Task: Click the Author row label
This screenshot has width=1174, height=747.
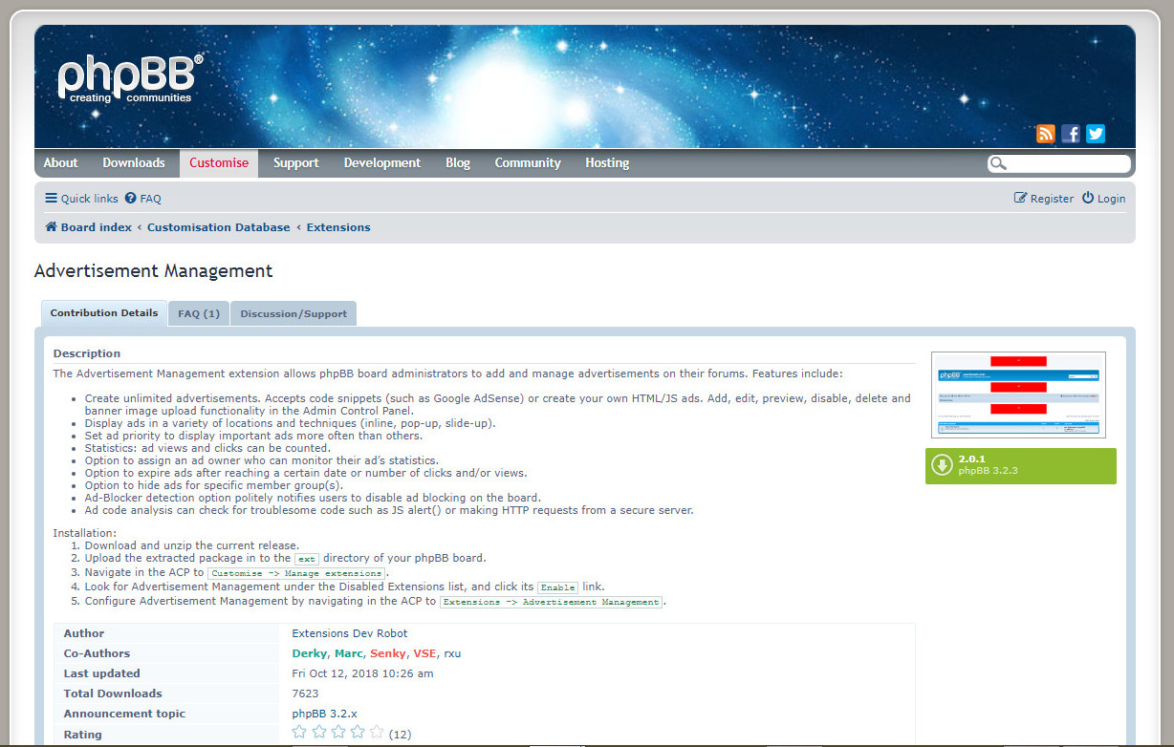Action: 84,633
